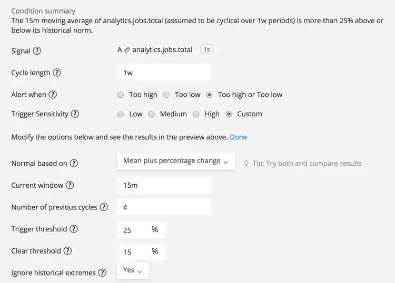
Task: Open the help icon for Current window
Action: click(x=70, y=185)
